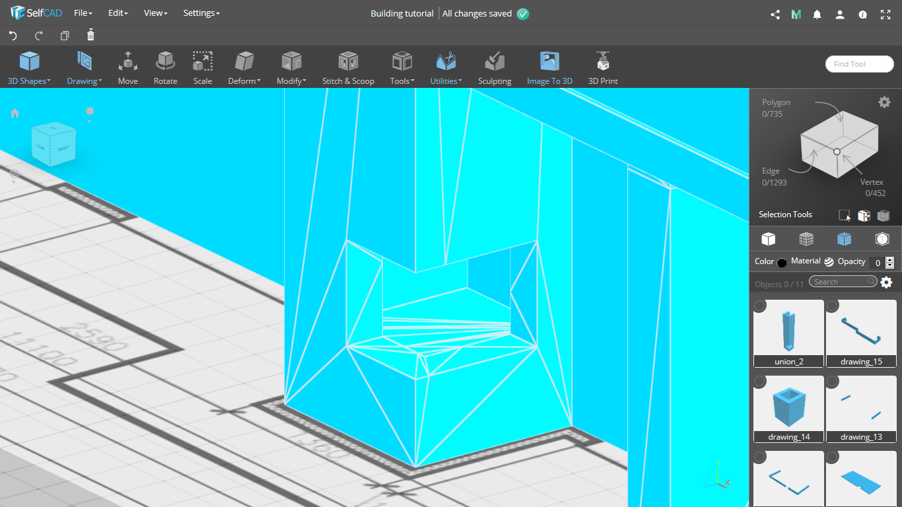
Task: Increase Opacity with stepper arrow
Action: tap(889, 259)
